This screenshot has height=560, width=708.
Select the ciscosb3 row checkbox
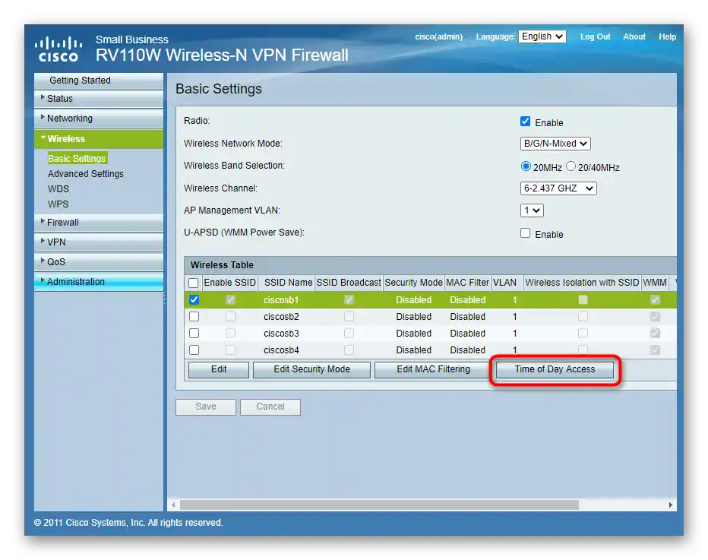(x=194, y=334)
